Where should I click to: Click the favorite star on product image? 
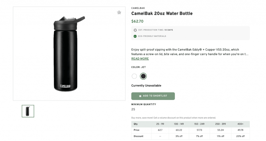coord(119,12)
